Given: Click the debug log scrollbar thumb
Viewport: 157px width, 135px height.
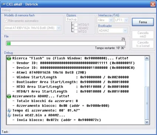Looking at the screenshot, I should point(147,103).
